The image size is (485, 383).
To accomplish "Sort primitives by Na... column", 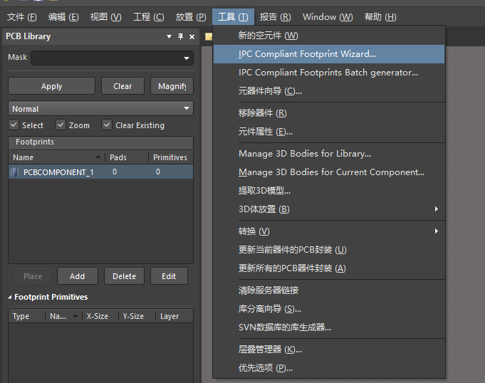I will click(64, 316).
